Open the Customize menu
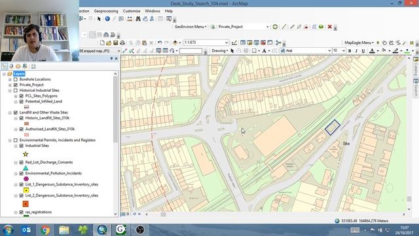 132,11
